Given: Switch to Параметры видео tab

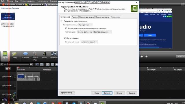Looking at the screenshot, I should [86, 17].
